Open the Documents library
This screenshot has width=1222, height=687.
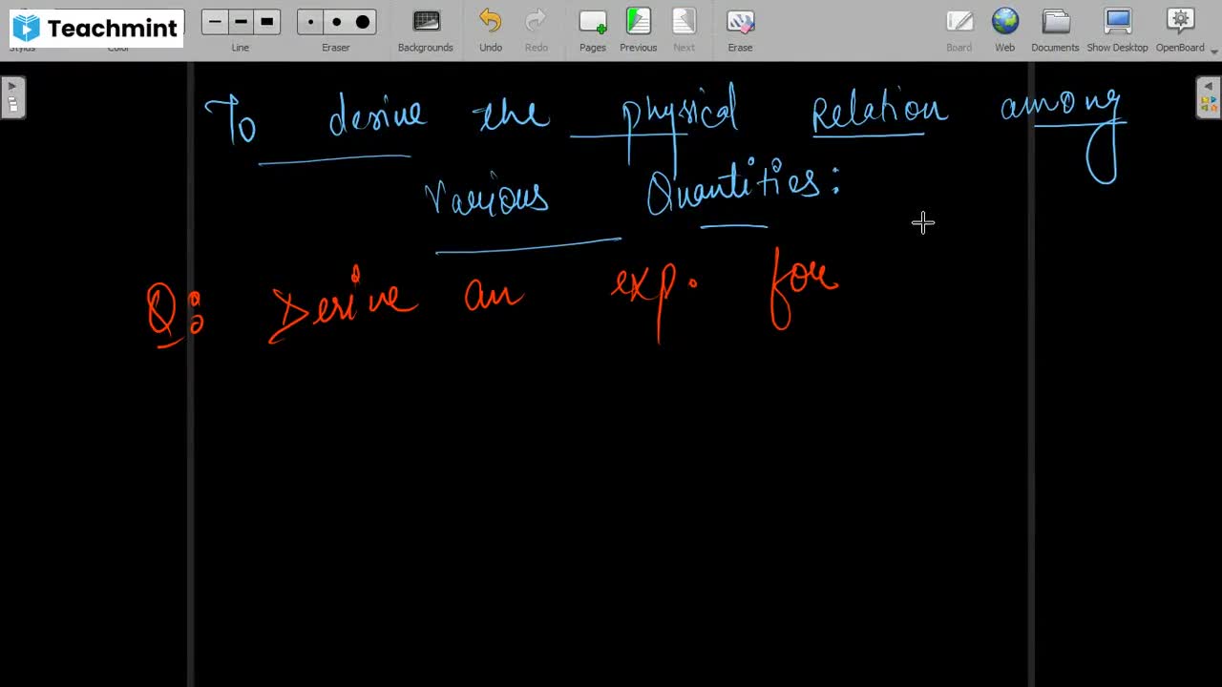click(x=1055, y=22)
